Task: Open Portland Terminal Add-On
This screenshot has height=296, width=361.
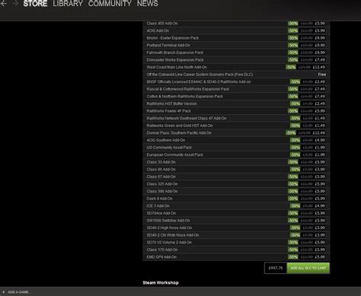Action: (x=236, y=45)
